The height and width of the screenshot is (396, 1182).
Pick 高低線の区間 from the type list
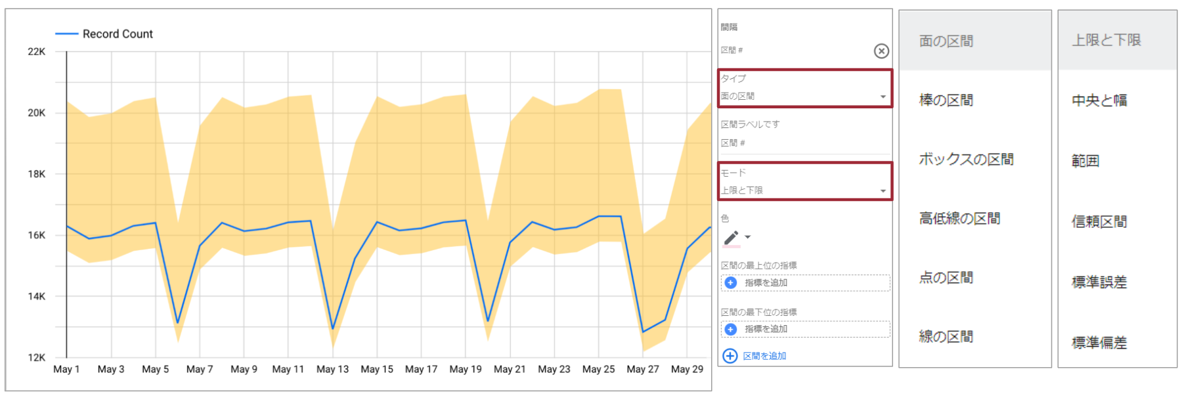(959, 219)
